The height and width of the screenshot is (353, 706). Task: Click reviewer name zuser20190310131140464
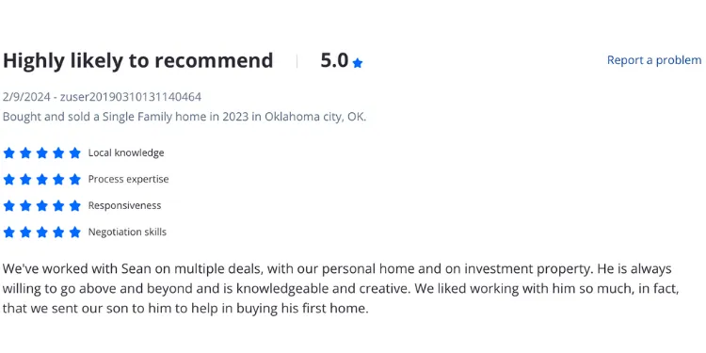point(131,97)
